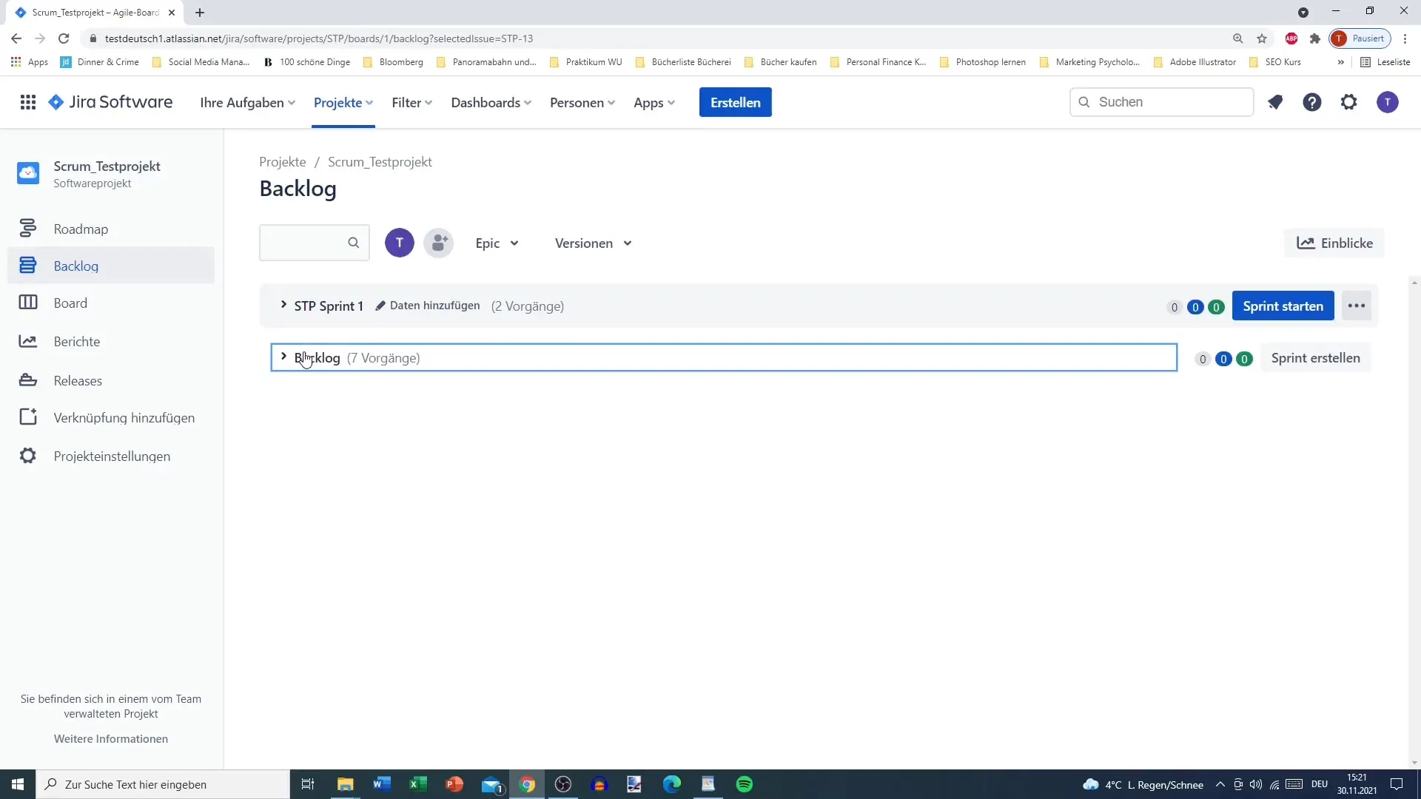The image size is (1421, 799).
Task: Click Sprint erstellen button
Action: point(1316,358)
